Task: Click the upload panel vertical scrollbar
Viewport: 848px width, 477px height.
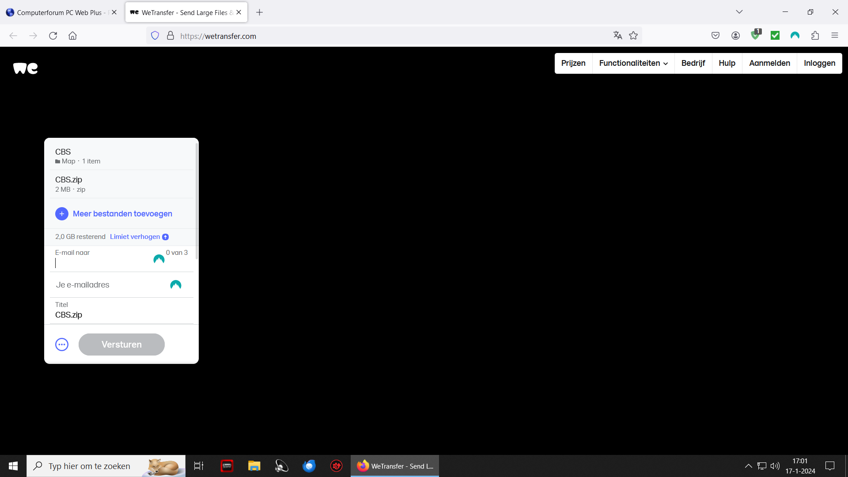Action: (197, 201)
